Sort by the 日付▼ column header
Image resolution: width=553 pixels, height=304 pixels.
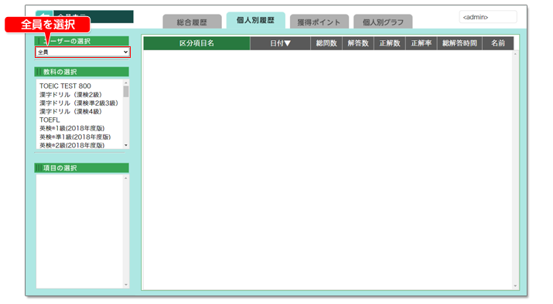[281, 43]
